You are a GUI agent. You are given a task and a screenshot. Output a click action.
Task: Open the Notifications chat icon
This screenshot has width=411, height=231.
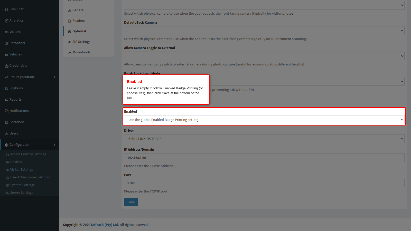point(7,111)
